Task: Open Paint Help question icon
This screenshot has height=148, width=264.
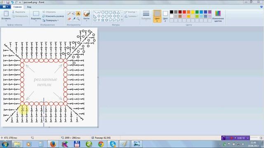Action: coord(262,7)
